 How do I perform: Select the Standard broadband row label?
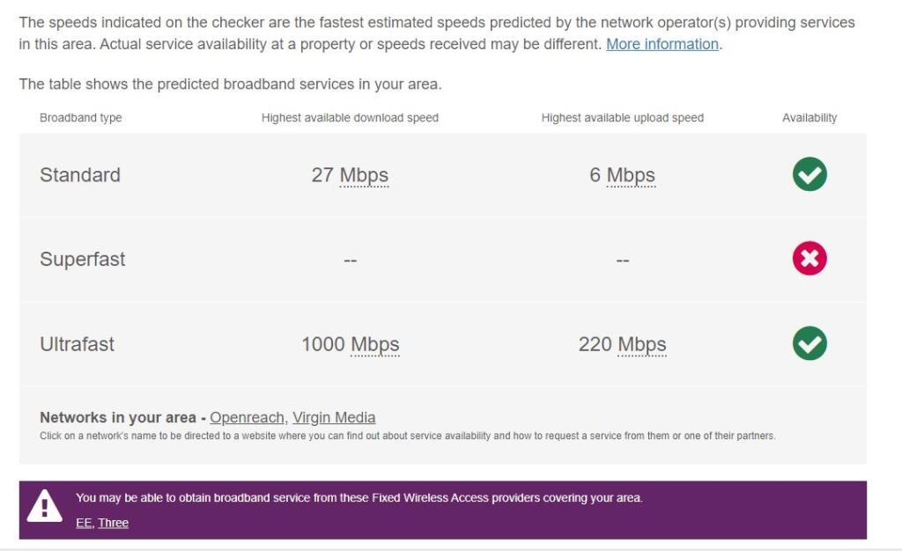(x=80, y=175)
